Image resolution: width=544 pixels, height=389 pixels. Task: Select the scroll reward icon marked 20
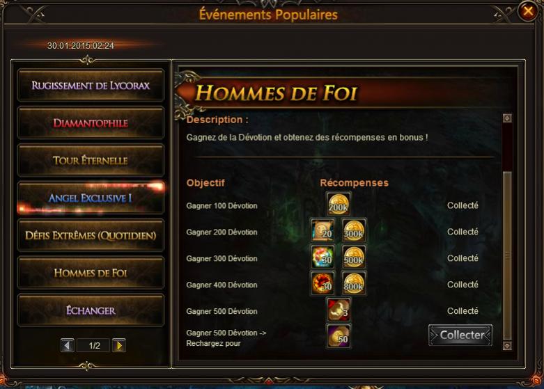click(322, 230)
